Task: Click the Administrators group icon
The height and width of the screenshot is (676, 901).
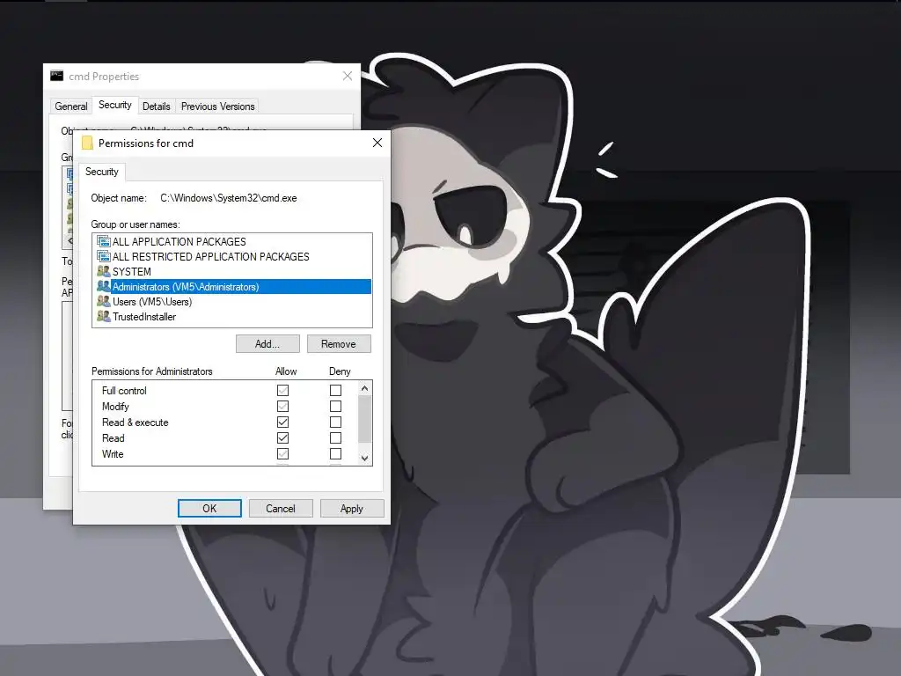Action: 104,286
